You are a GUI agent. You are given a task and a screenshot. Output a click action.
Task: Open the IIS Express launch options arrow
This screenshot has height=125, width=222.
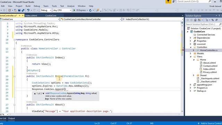(87, 10)
